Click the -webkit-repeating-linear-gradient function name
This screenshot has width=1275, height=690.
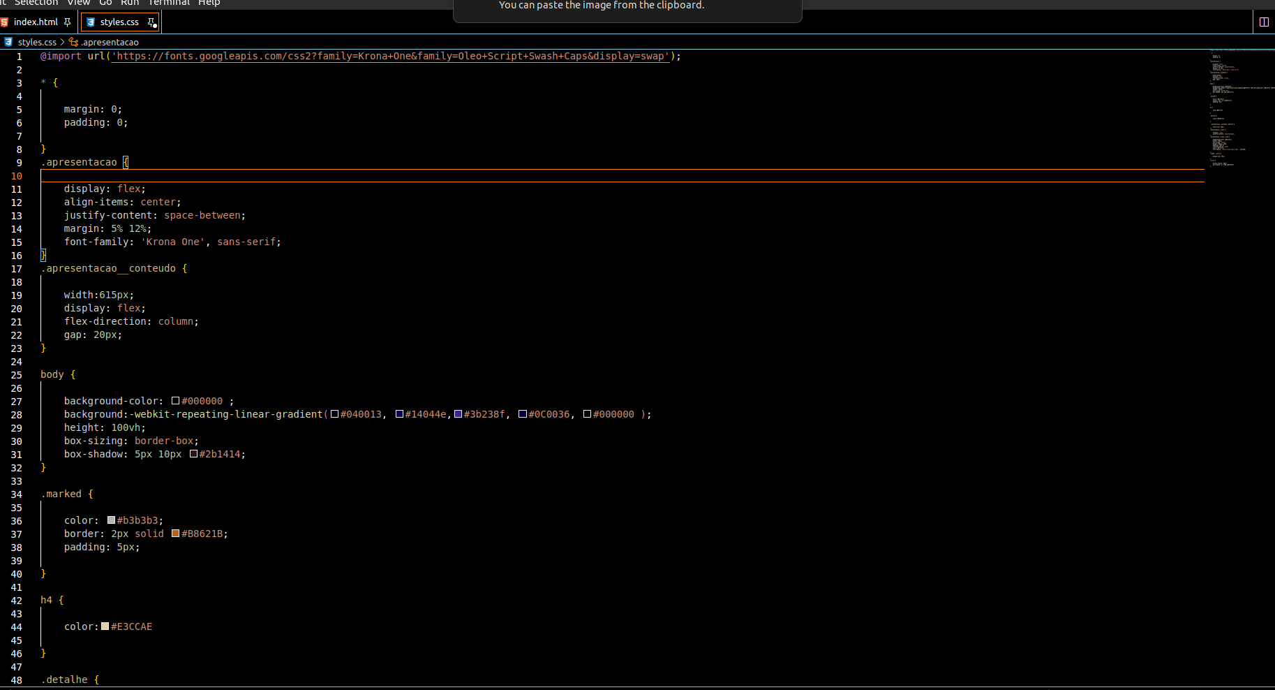[226, 414]
